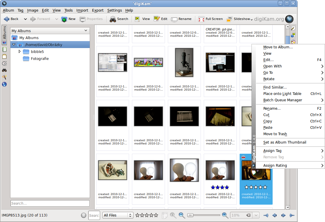Open the zoom percentage dropdown
The width and height of the screenshot is (325, 222).
[x=256, y=215]
